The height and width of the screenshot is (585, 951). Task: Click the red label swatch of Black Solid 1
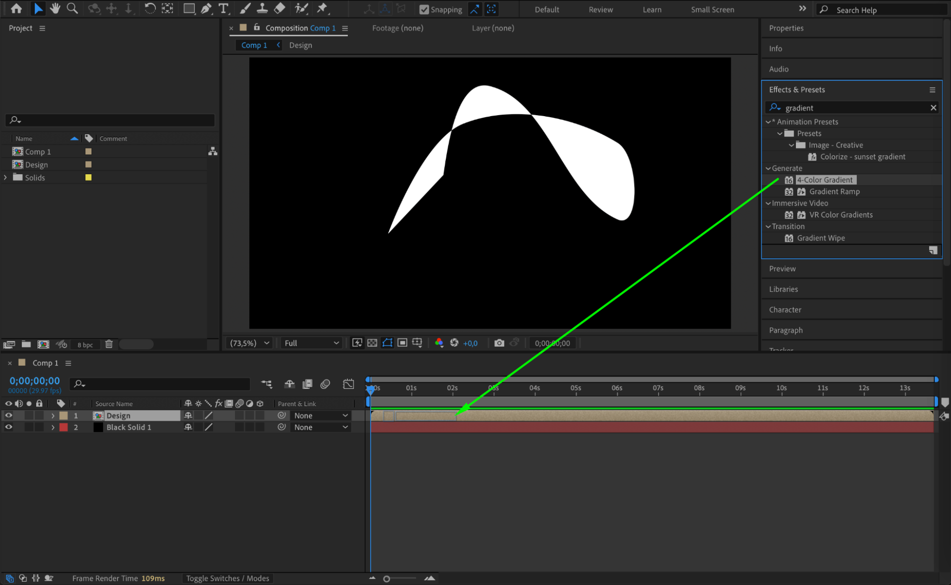coord(64,427)
